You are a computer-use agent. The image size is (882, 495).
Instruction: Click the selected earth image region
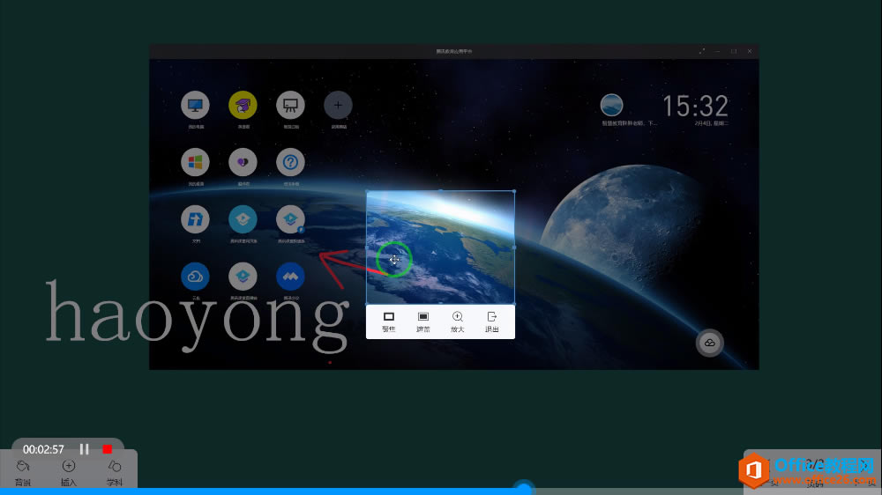point(440,247)
